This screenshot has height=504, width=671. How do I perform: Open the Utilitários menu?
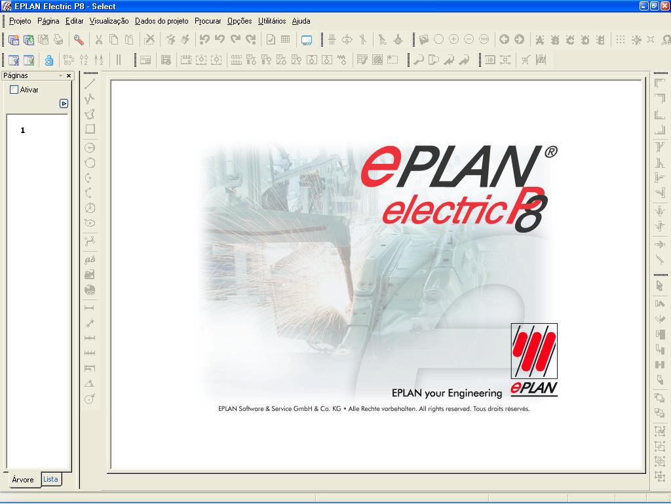click(x=272, y=21)
